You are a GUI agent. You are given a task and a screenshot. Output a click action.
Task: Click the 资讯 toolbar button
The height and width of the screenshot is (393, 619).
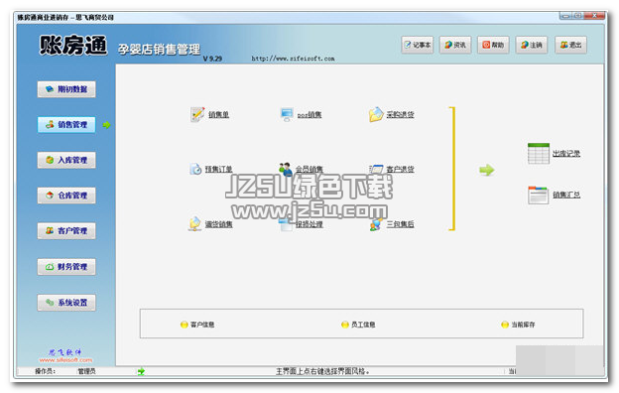coord(455,45)
